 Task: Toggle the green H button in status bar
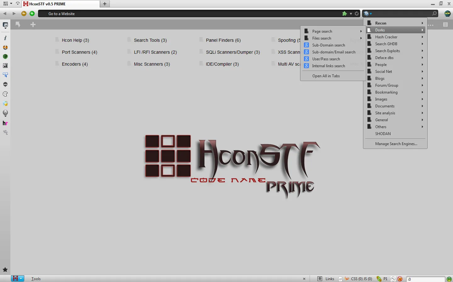tap(449, 279)
